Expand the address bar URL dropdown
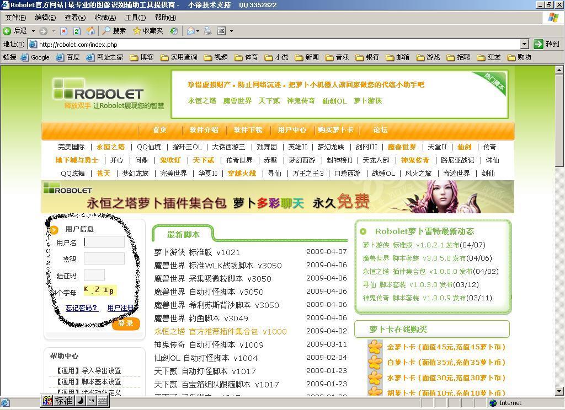This screenshot has height=410, width=565. point(525,44)
